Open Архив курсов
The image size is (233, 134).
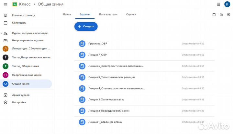point(21,95)
